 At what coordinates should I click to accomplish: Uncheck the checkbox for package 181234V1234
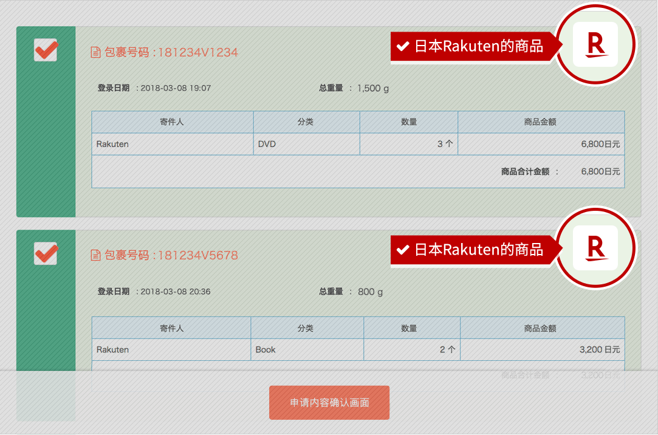point(46,50)
